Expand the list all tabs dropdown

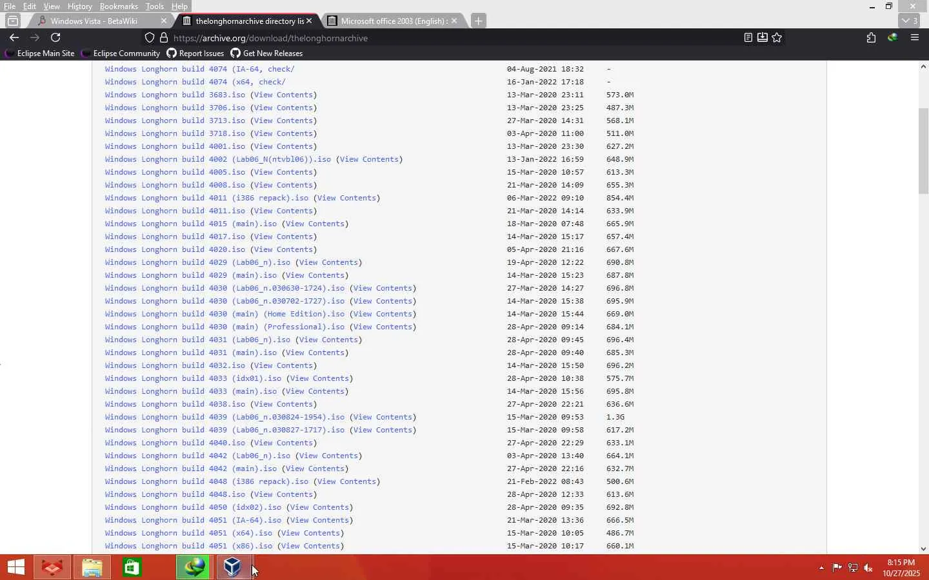pyautogui.click(x=910, y=21)
